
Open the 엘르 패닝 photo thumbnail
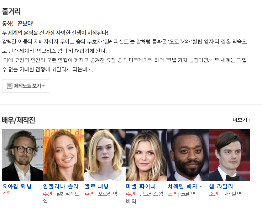[x=105, y=155]
